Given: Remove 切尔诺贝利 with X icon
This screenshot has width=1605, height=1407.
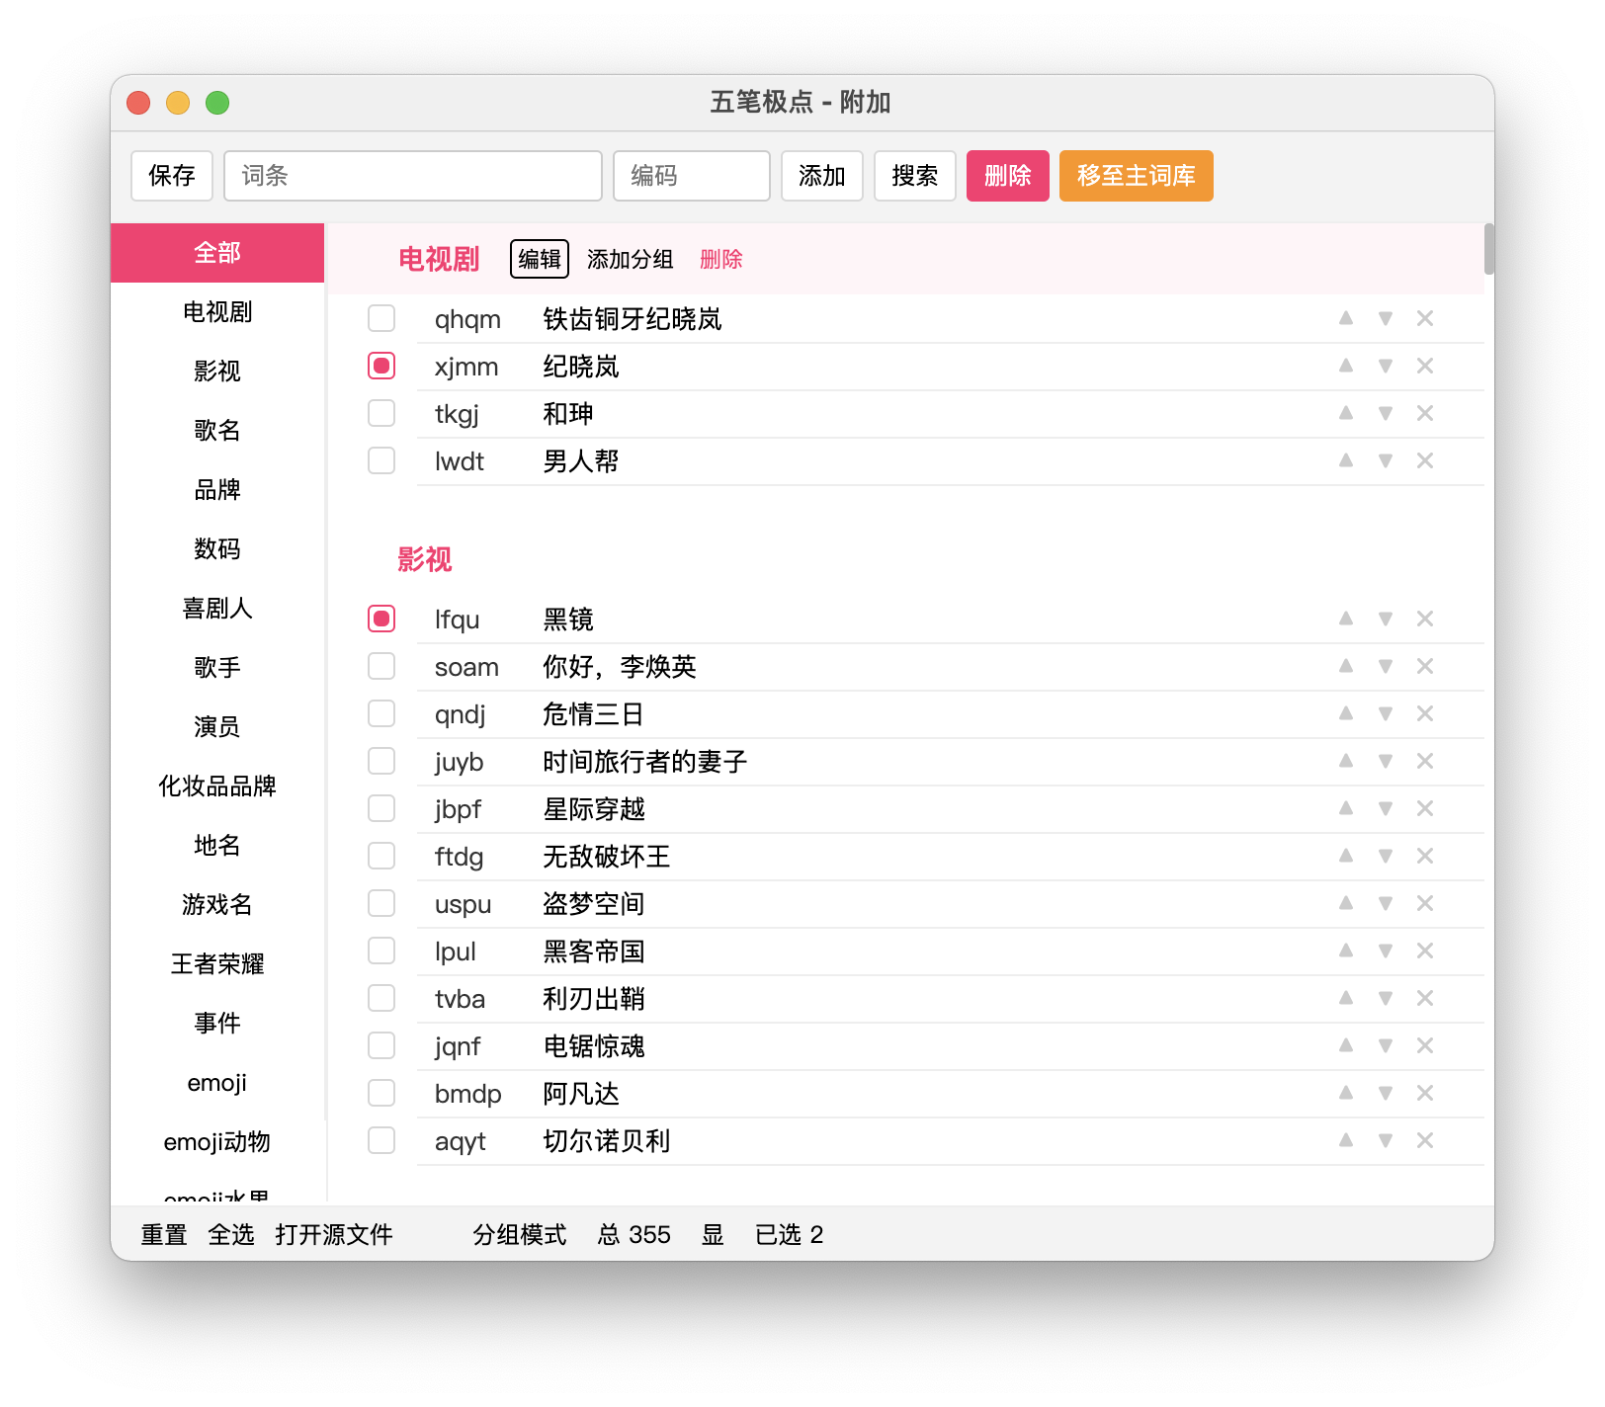Looking at the screenshot, I should (1425, 1140).
